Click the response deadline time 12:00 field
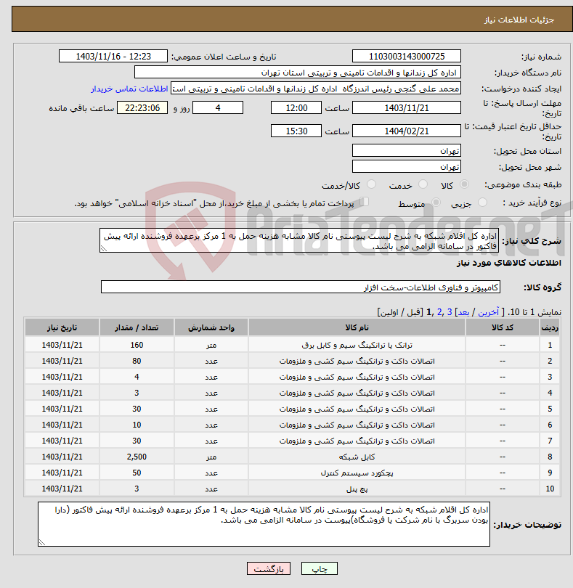 pyautogui.click(x=296, y=108)
